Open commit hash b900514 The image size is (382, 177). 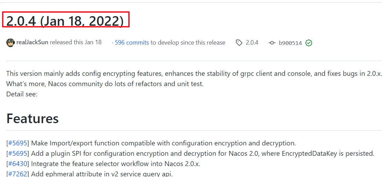click(290, 43)
